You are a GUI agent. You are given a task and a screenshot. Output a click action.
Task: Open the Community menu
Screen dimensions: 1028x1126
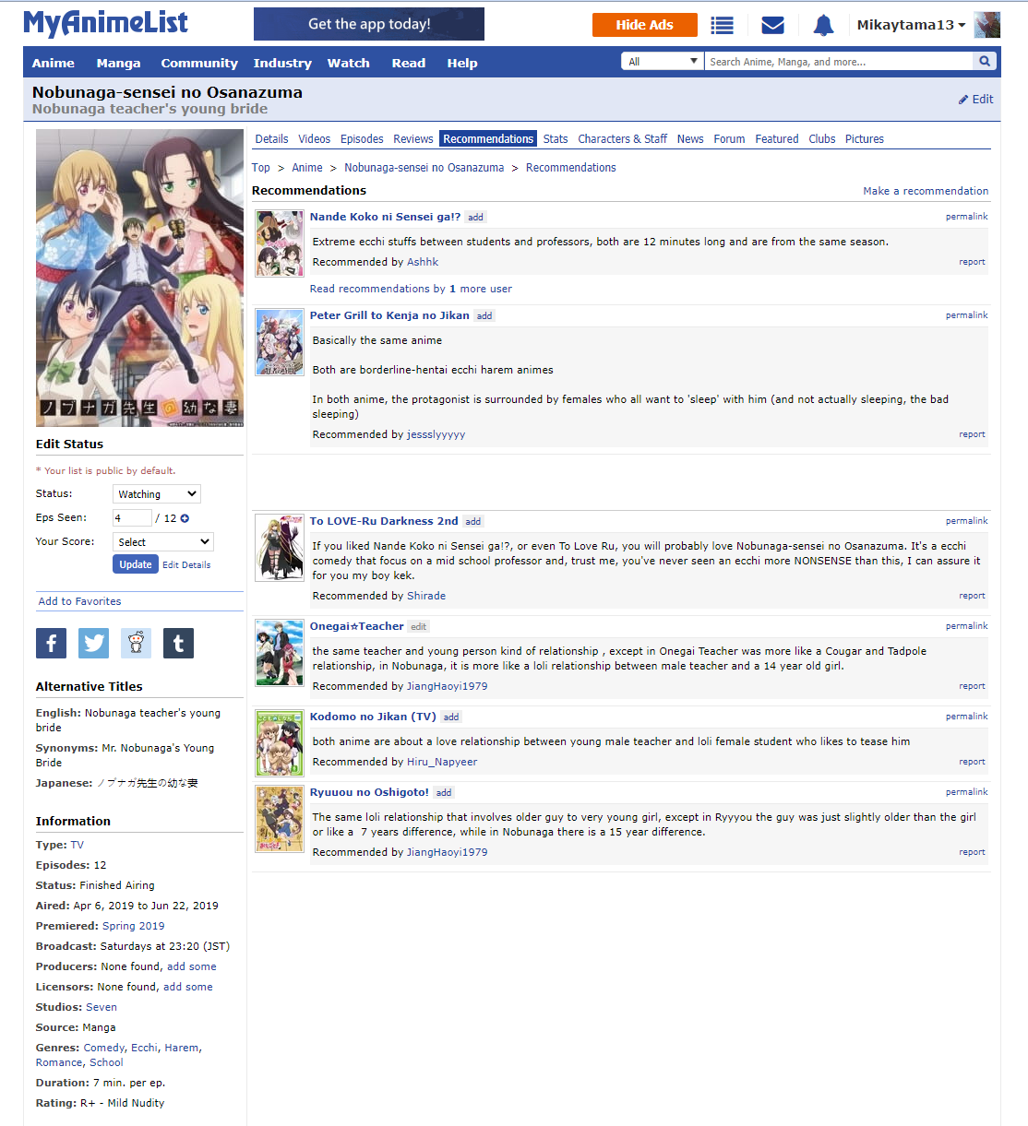[199, 63]
